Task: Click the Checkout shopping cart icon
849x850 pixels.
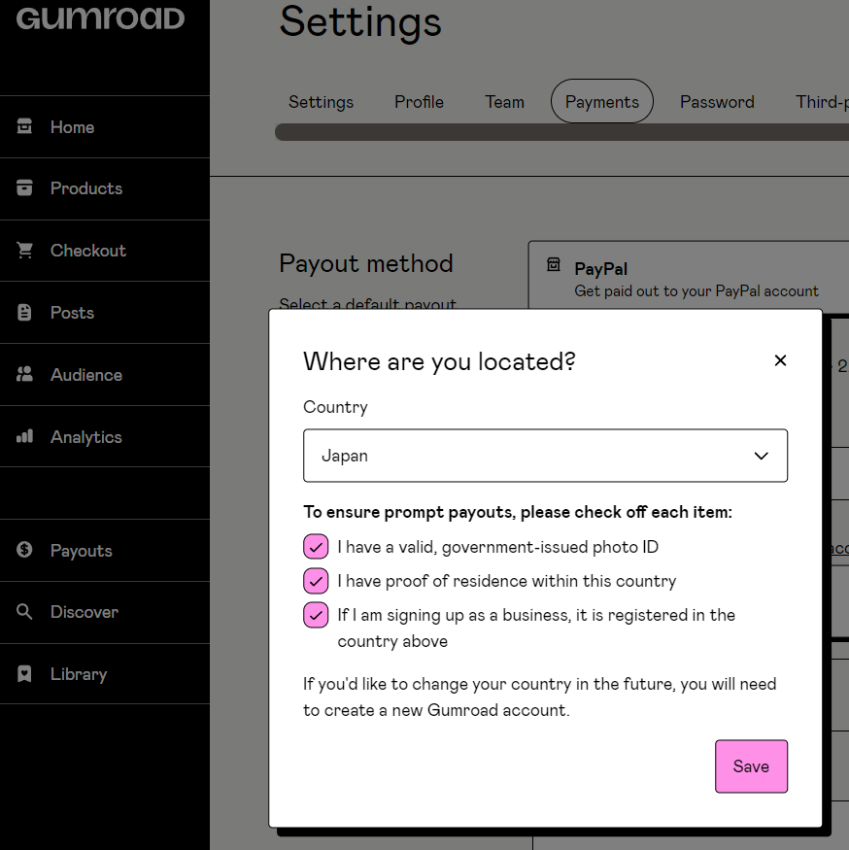Action: pos(25,251)
